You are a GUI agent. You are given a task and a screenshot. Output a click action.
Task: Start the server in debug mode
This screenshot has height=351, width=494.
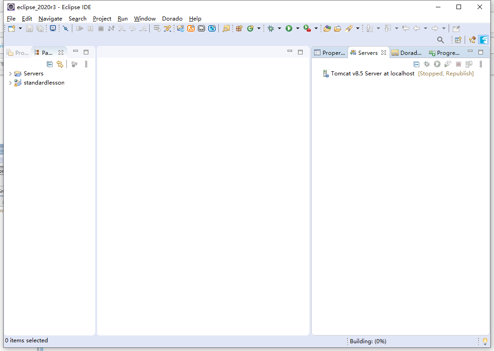tap(427, 64)
